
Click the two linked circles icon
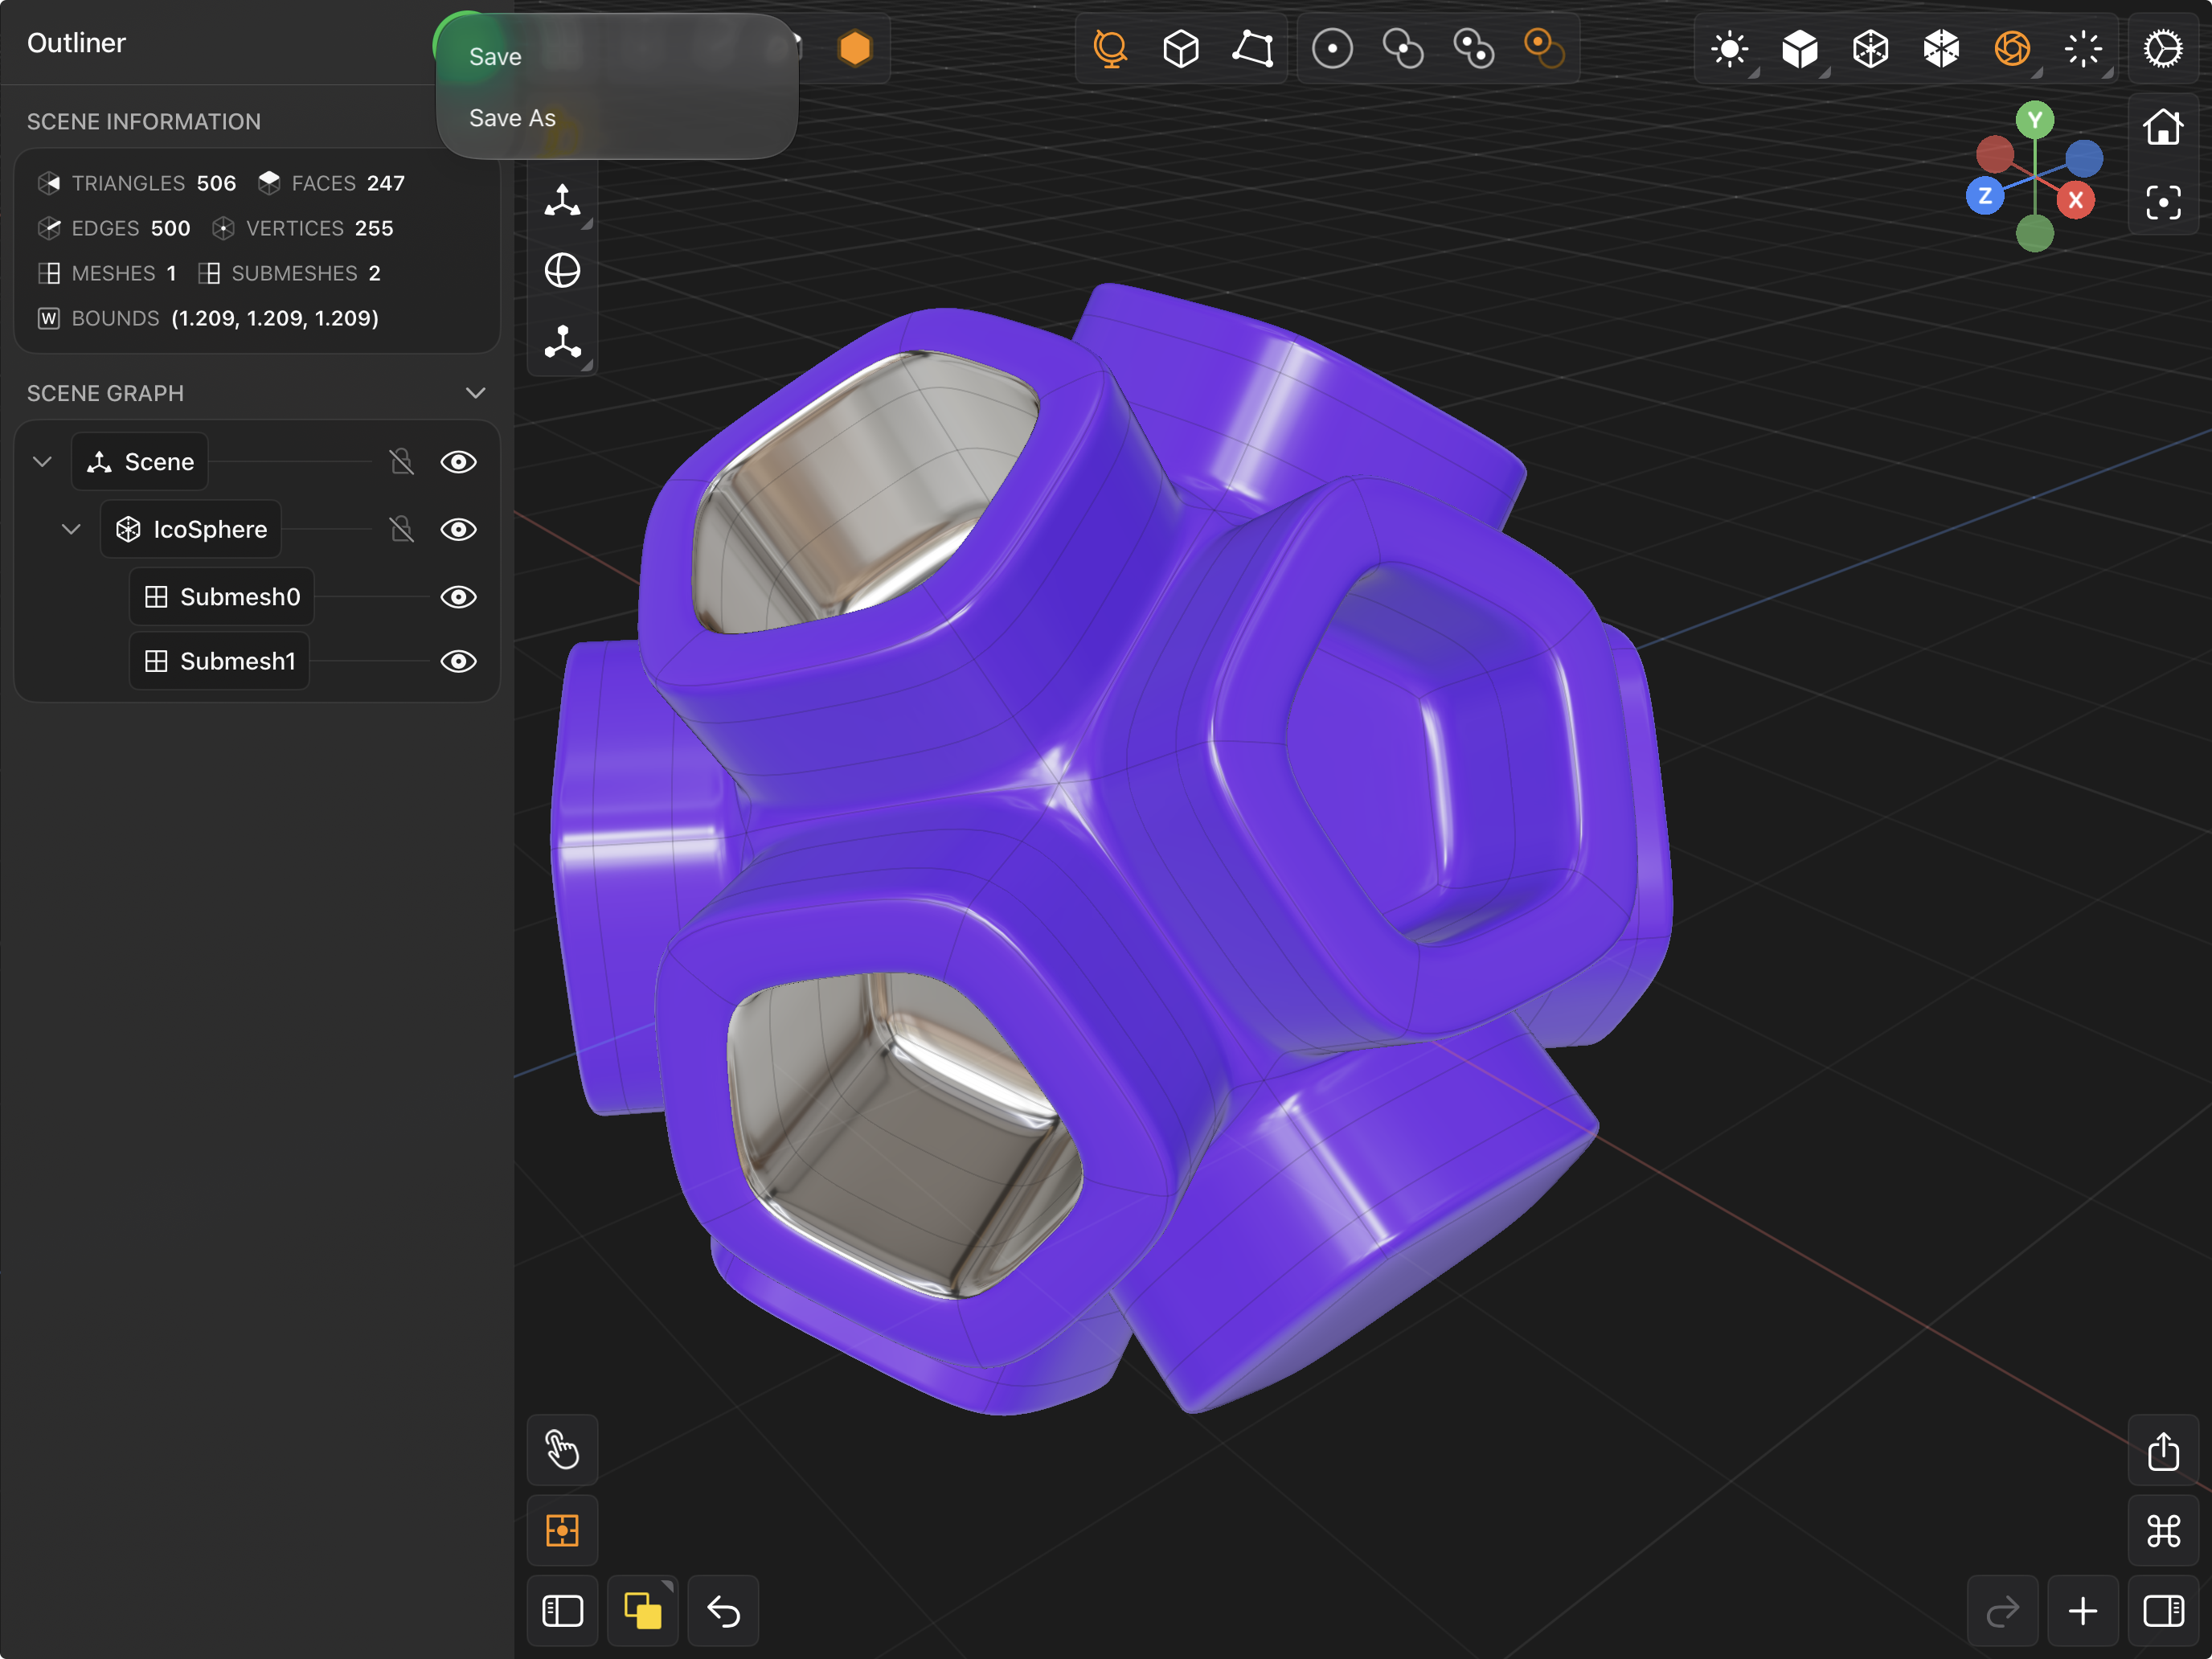point(1403,48)
